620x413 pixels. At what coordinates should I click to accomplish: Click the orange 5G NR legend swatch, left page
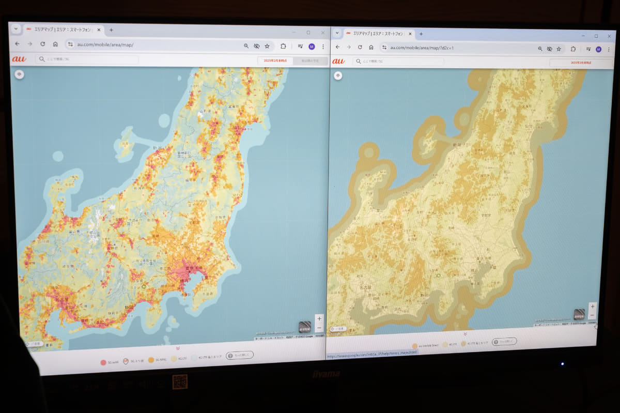151,360
